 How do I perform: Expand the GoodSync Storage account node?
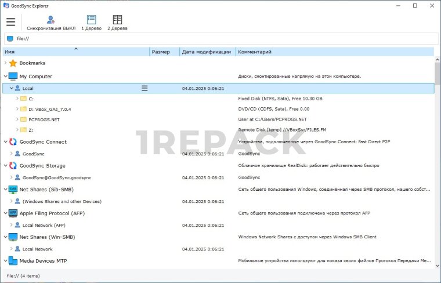(11, 177)
